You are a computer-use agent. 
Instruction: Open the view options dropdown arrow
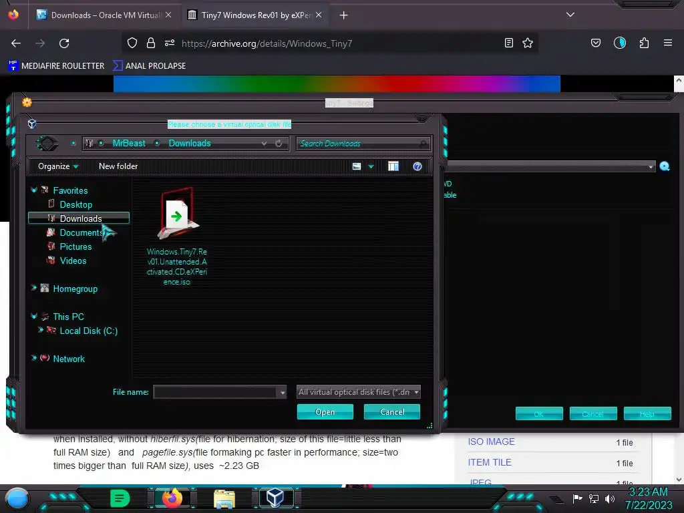tap(371, 166)
